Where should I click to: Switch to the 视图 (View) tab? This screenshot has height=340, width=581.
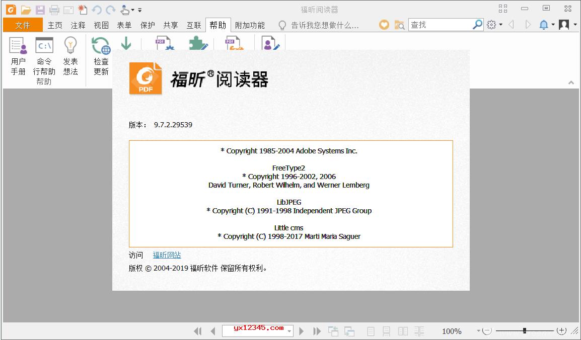pos(101,25)
